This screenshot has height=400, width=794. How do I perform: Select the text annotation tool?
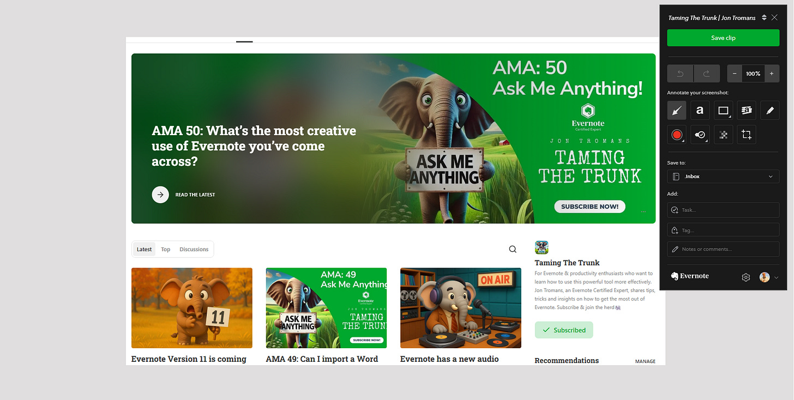700,111
